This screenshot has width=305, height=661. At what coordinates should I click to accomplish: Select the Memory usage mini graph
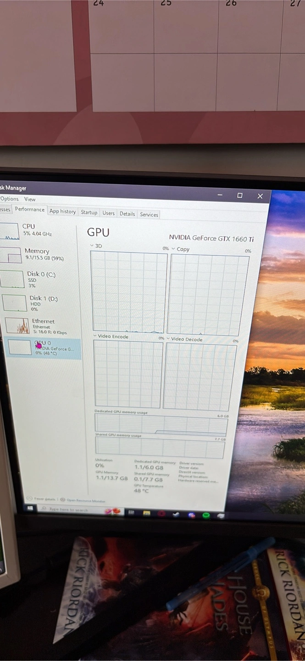(11, 255)
